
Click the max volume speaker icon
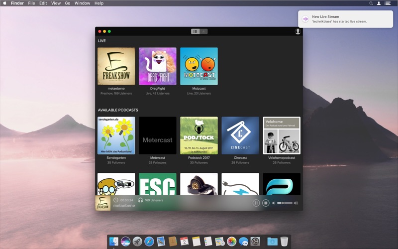tap(296, 203)
